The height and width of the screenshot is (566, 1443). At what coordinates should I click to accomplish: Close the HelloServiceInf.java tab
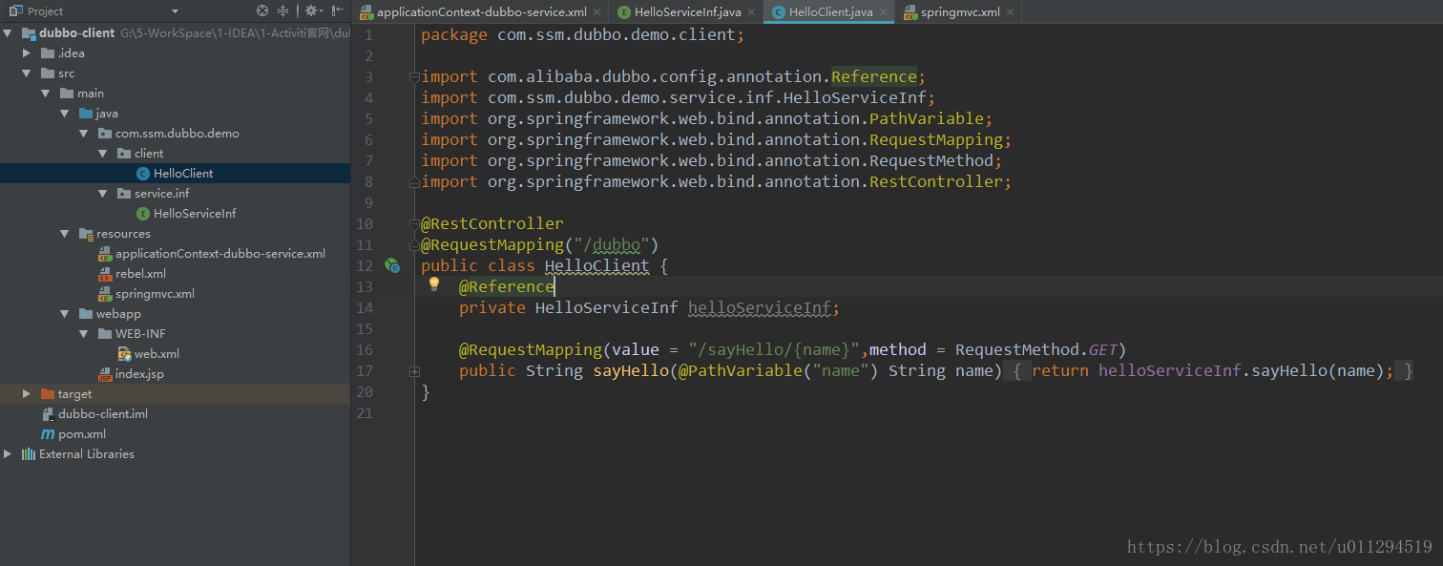(751, 12)
